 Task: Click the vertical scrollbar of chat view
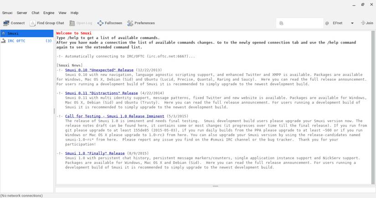point(373,108)
